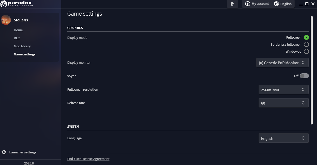Open the End-User License Agreement link
The height and width of the screenshot is (165, 317).
pos(88,159)
